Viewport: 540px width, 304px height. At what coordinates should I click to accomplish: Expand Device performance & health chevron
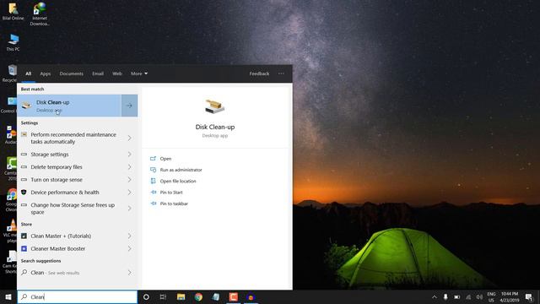[x=129, y=193]
